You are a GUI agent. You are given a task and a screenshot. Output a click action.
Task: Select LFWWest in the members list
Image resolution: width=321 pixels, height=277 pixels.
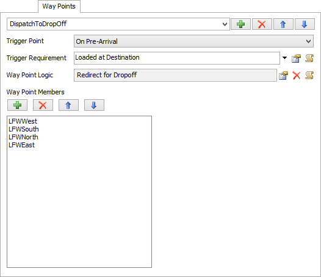[x=23, y=121]
